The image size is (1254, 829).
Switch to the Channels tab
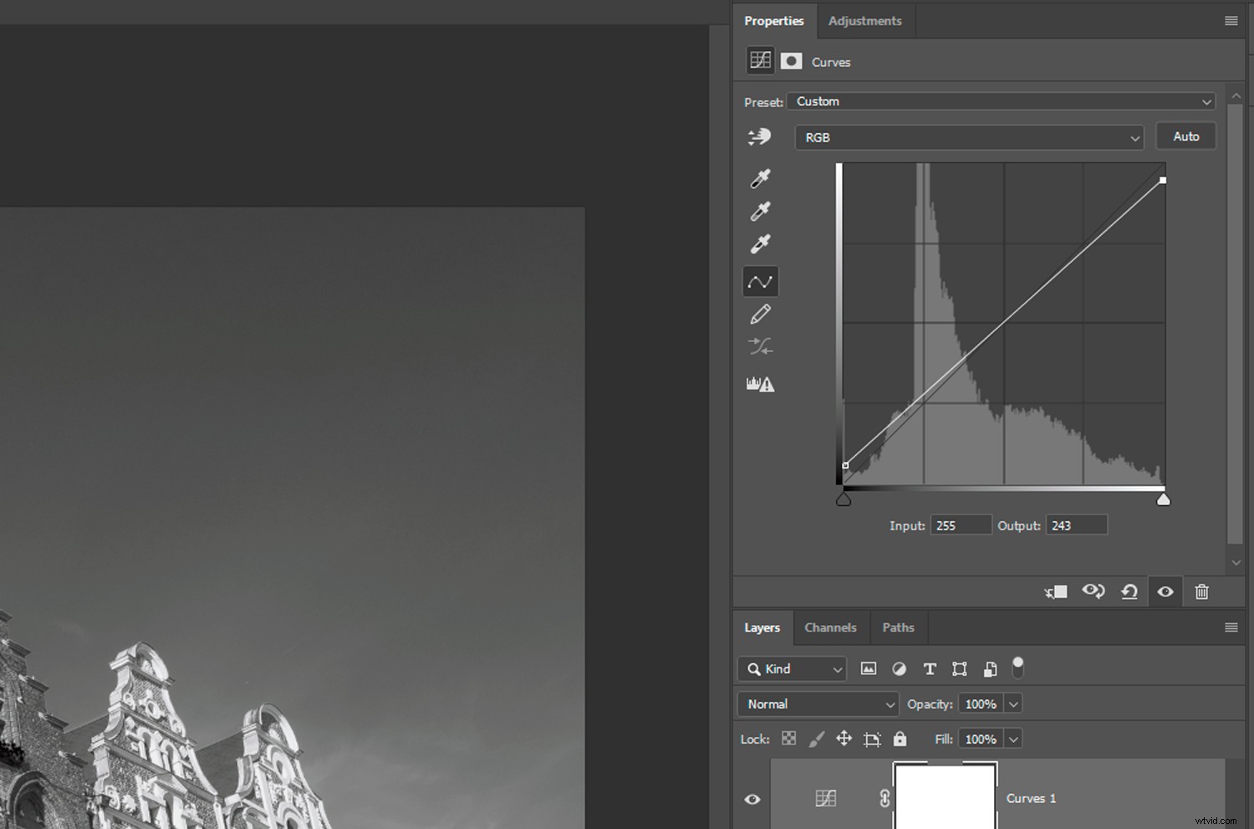[x=830, y=627]
